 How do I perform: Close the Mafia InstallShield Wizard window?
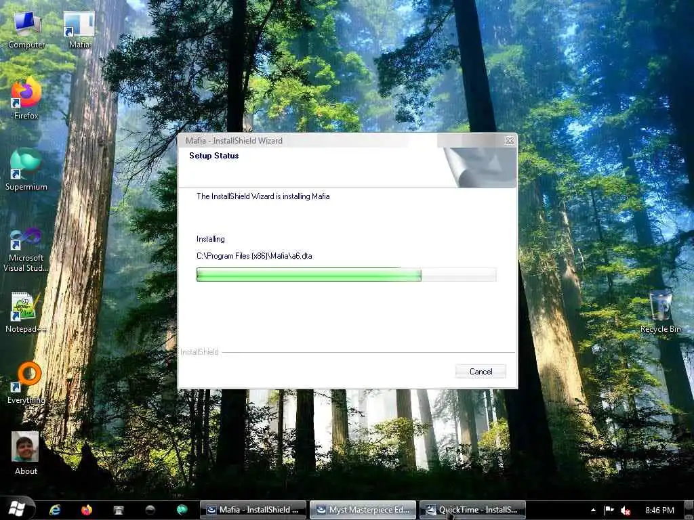tap(510, 141)
